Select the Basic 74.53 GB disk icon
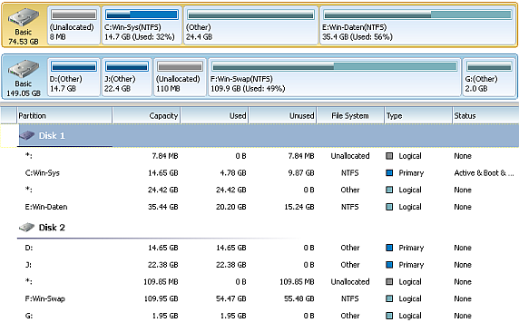Image resolution: width=519 pixels, height=332 pixels. [x=24, y=17]
